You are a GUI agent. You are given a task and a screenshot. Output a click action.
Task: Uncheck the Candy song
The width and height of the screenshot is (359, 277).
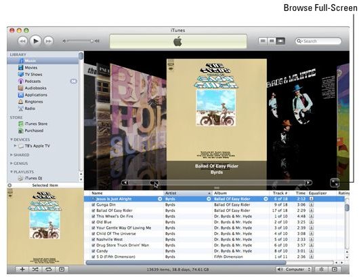click(93, 251)
